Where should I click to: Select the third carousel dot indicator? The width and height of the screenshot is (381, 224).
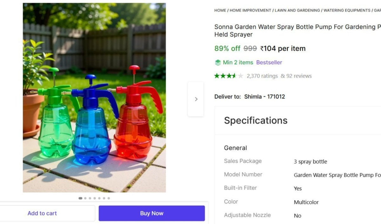tap(90, 198)
